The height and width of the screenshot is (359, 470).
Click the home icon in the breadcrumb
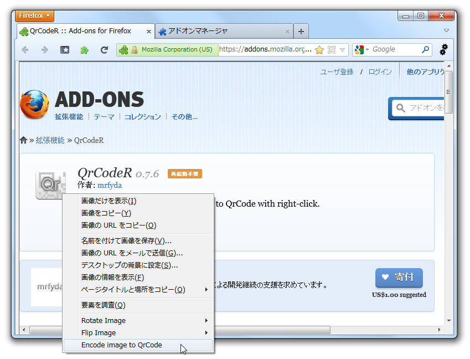[23, 140]
